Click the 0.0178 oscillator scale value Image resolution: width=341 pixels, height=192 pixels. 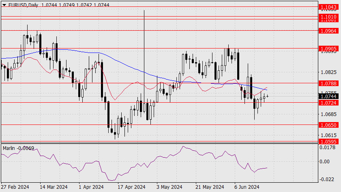(x=327, y=148)
